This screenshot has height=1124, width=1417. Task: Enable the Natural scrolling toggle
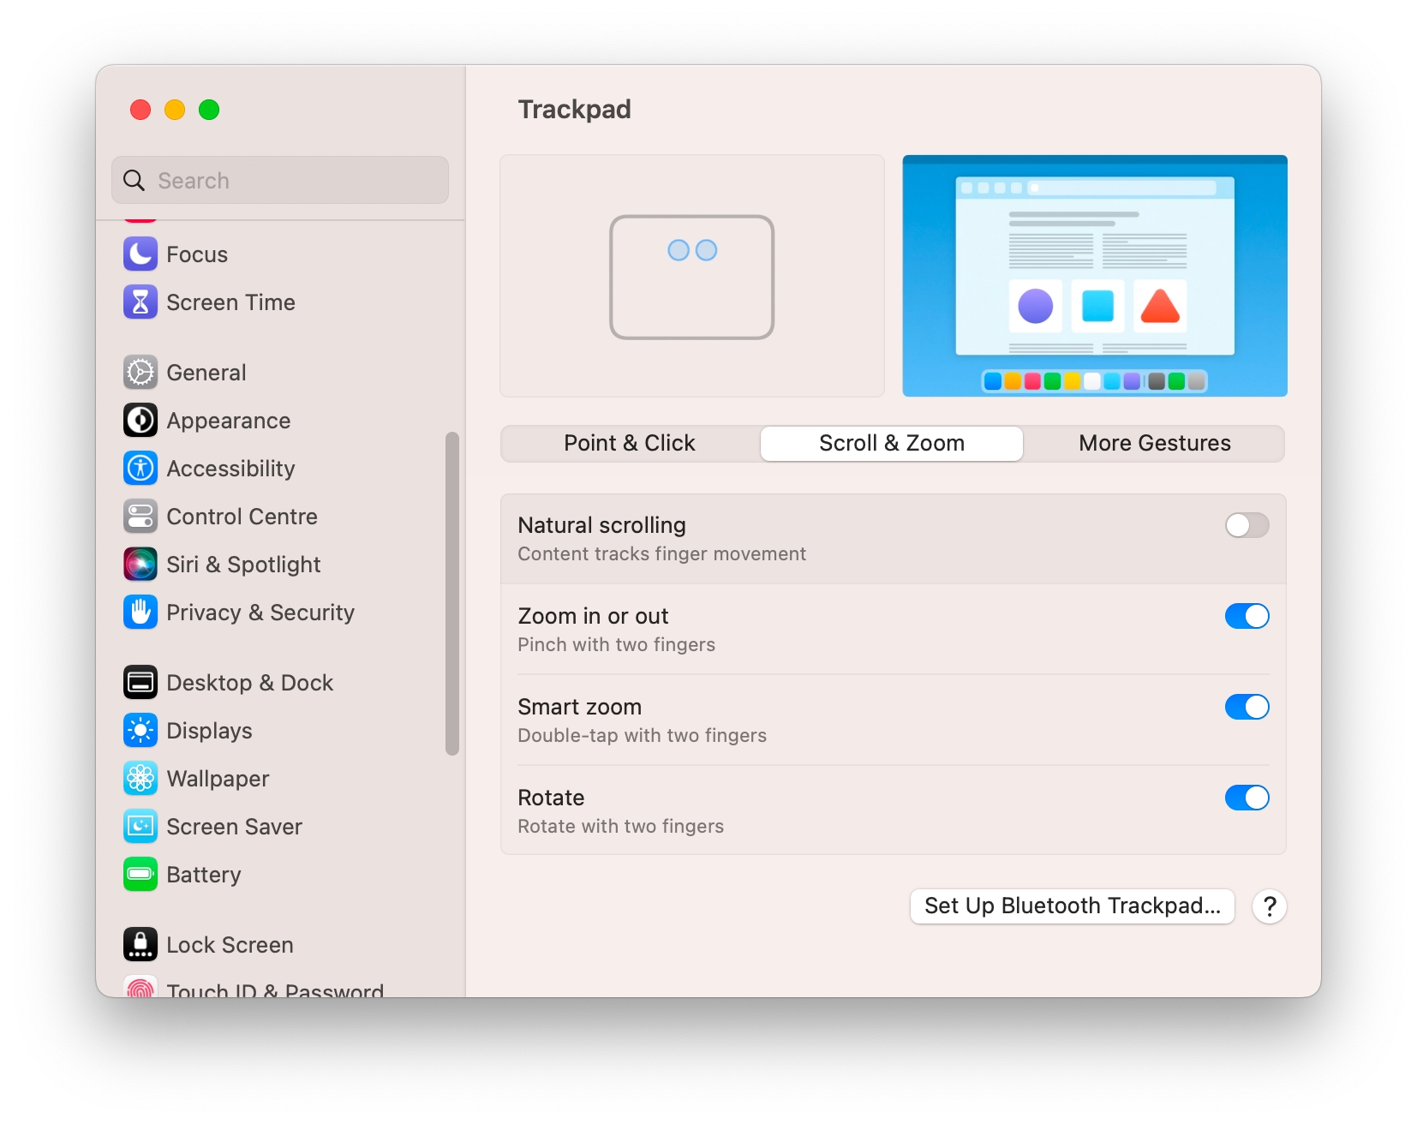(x=1247, y=525)
